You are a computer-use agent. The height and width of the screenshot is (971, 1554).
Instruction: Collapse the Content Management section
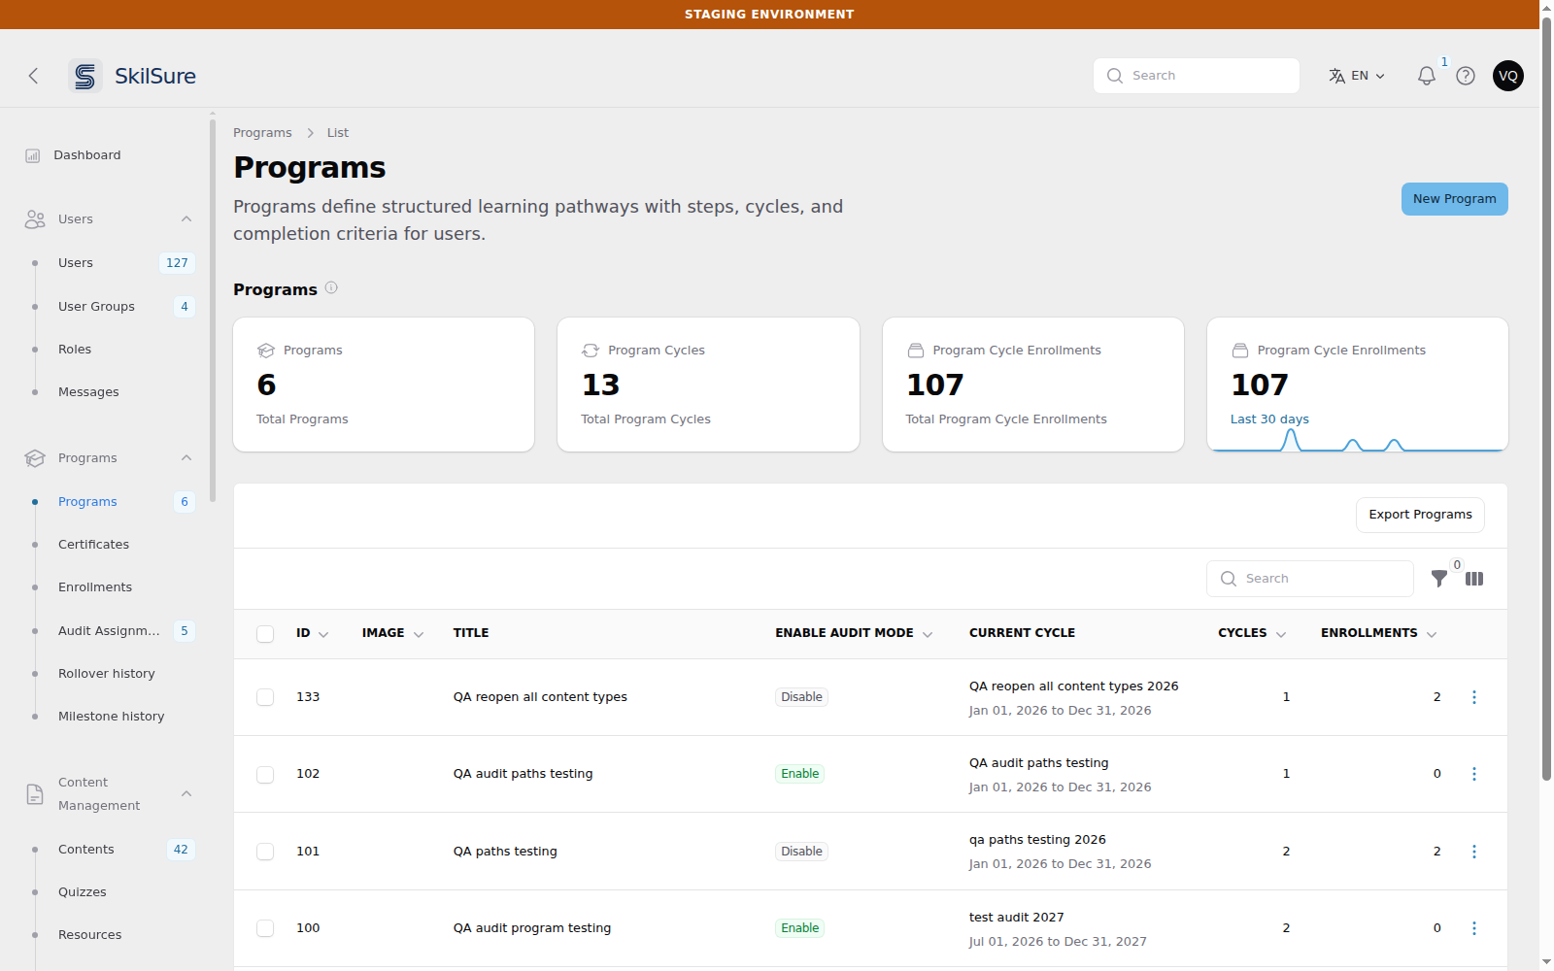click(x=186, y=794)
